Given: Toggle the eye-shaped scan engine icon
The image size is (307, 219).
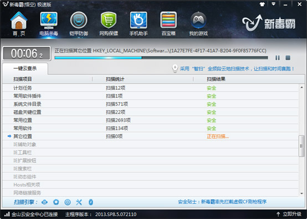Looking at the screenshot, I should 45,202.
